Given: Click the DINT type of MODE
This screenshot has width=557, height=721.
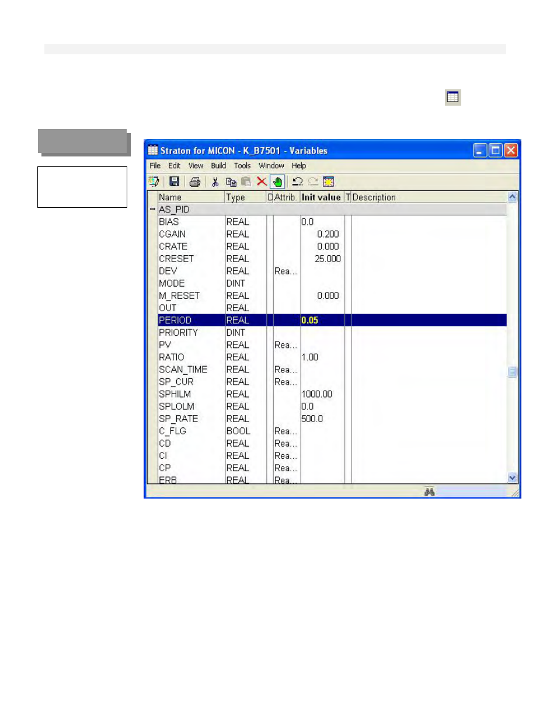Looking at the screenshot, I should coord(236,283).
